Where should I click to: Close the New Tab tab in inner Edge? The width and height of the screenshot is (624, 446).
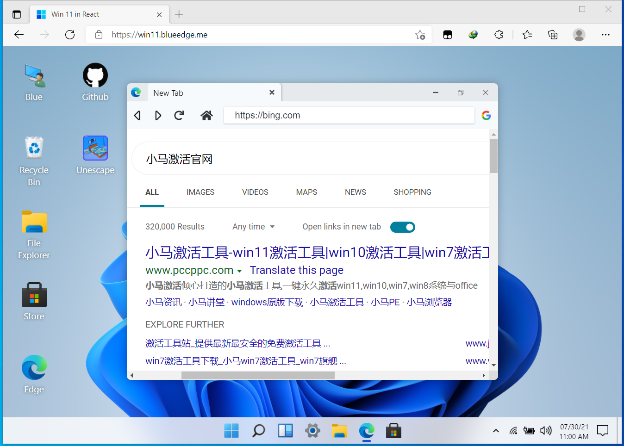272,93
